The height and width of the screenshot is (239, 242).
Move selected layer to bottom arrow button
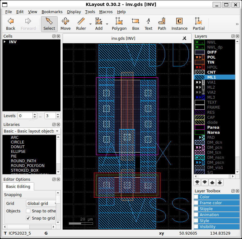click(197, 183)
